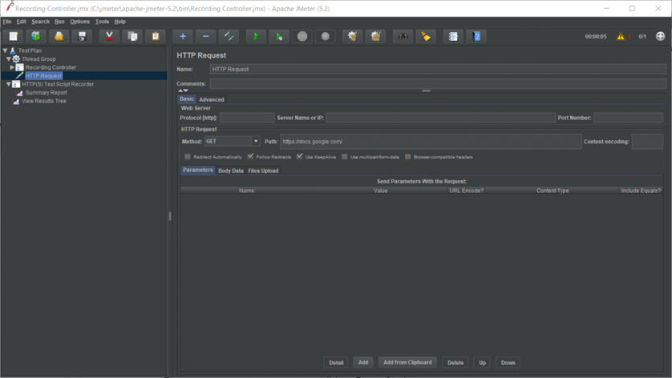Screen dimensions: 672x378
Task: Click Add from Clipboard button
Action: [407, 362]
